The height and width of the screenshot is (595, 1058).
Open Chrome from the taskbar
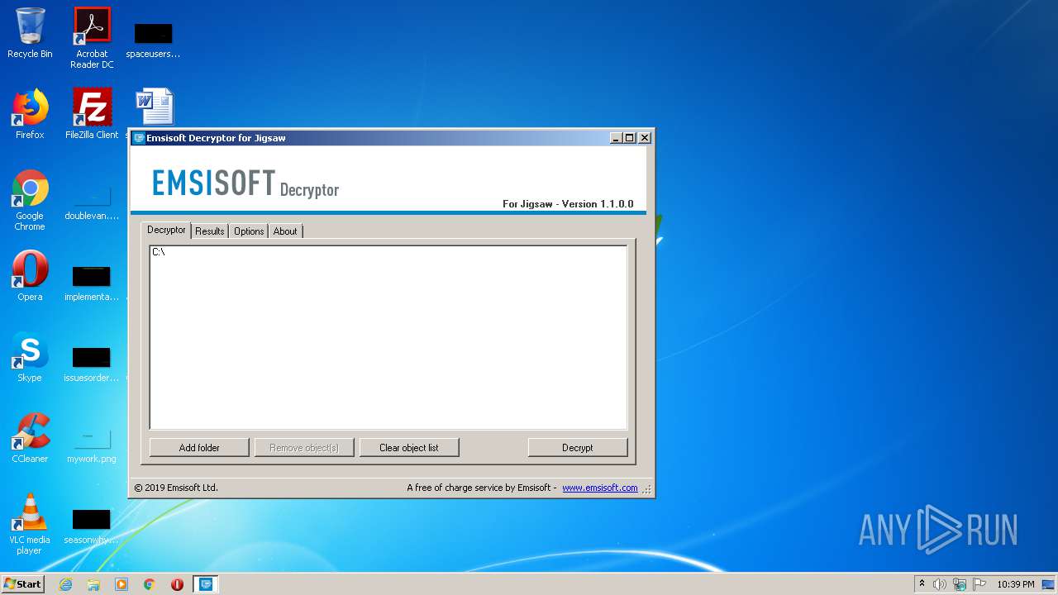(x=150, y=584)
